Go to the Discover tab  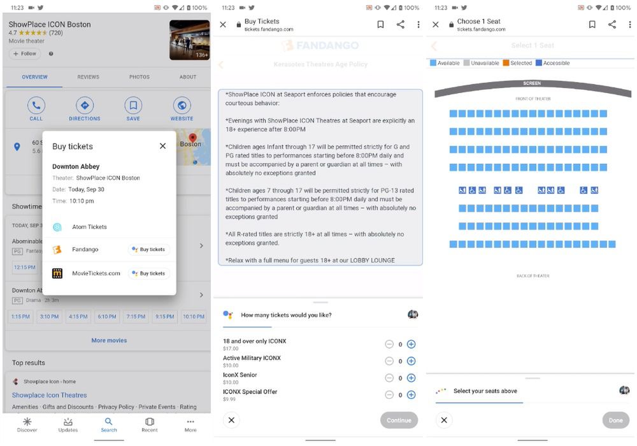pos(27,425)
